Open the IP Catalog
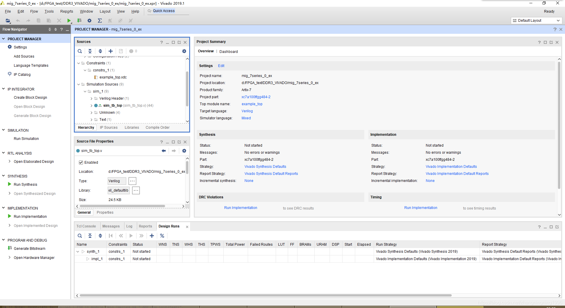The height and width of the screenshot is (308, 565). pos(22,75)
